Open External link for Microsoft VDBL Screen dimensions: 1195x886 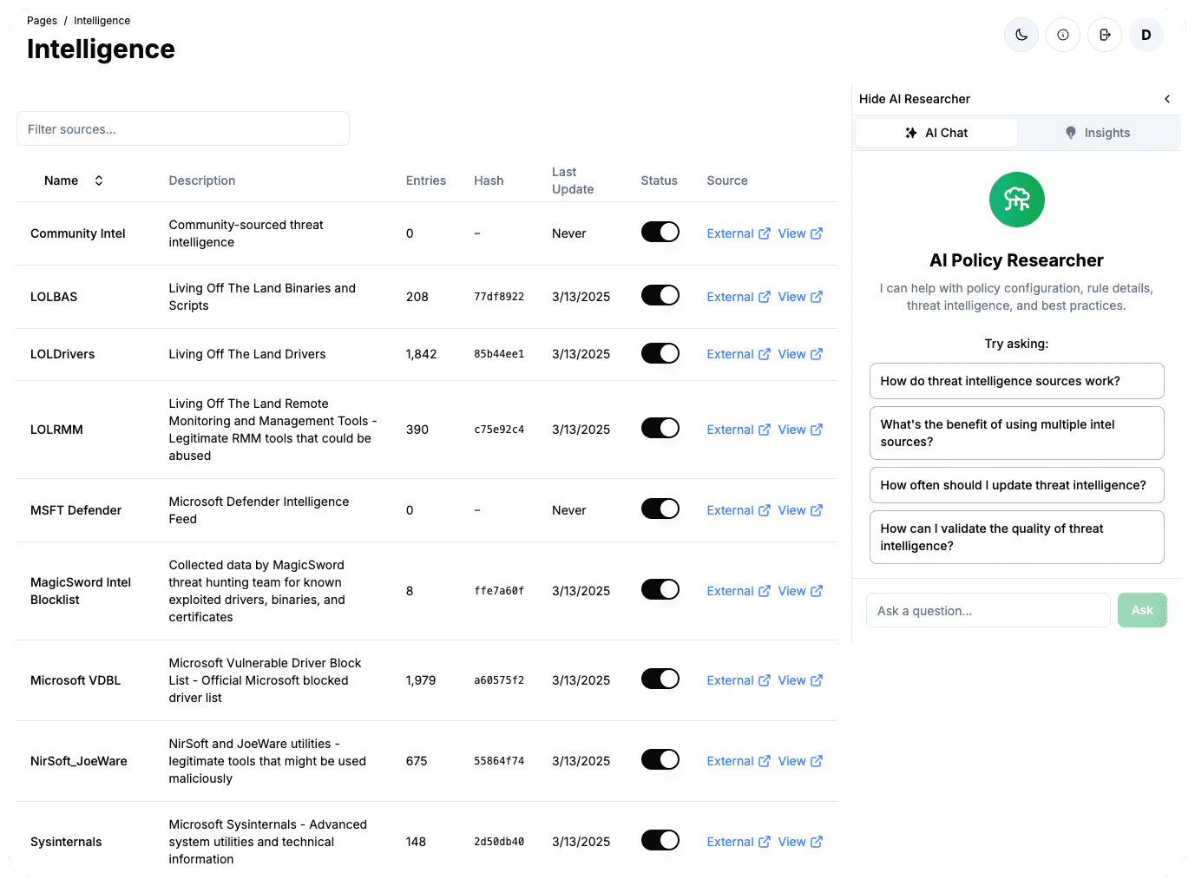click(x=739, y=680)
